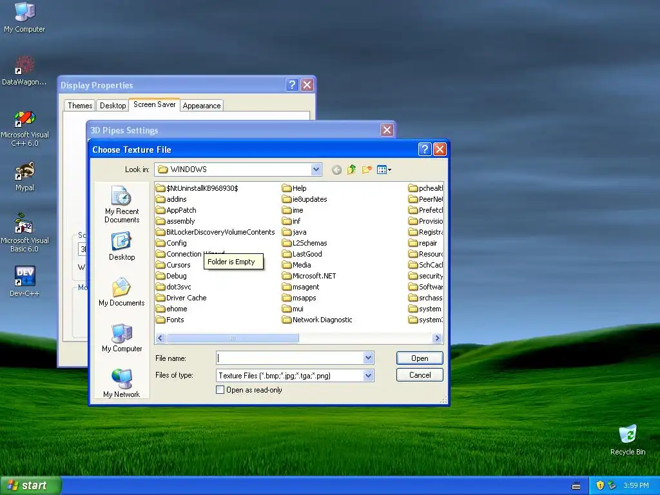Select the Dev-C++ desktop shortcut
This screenshot has width=660, height=495.
[x=24, y=281]
